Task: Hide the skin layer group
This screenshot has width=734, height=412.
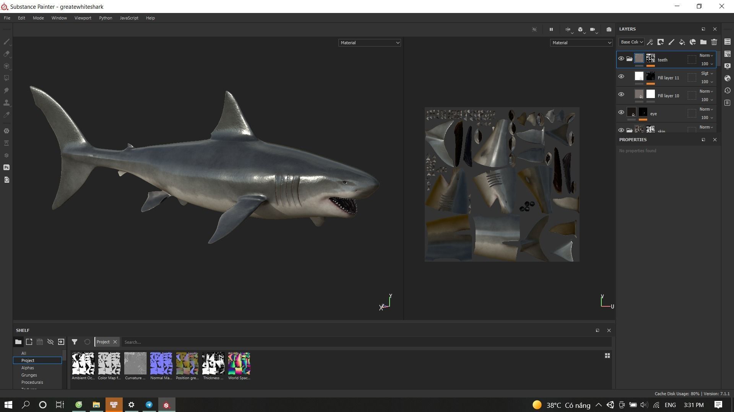Action: click(621, 130)
